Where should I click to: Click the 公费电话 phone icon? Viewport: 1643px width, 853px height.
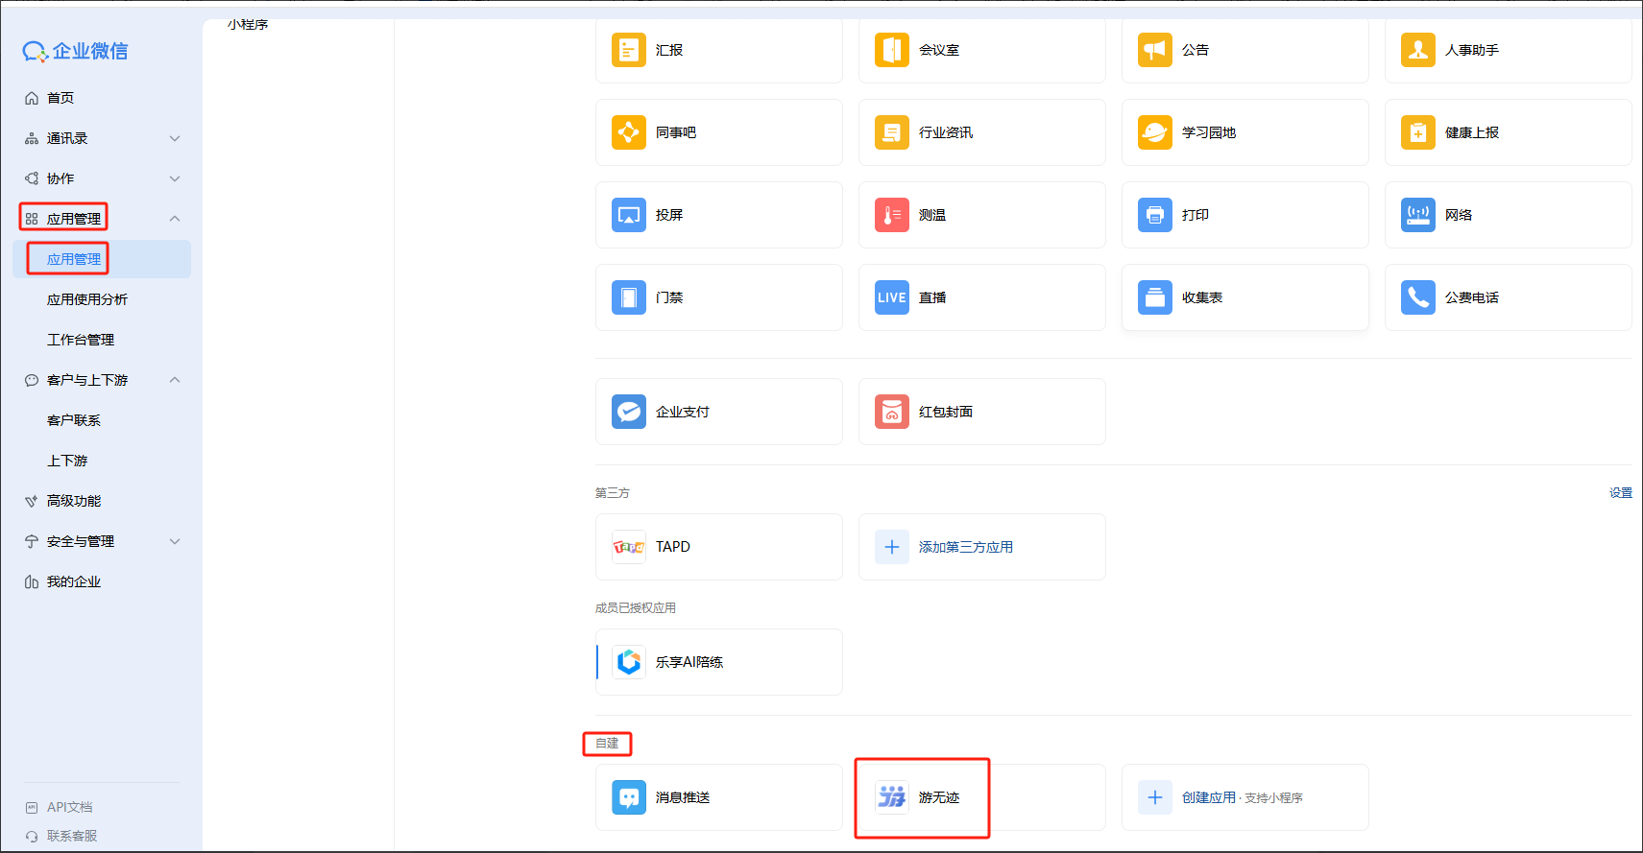click(1417, 297)
